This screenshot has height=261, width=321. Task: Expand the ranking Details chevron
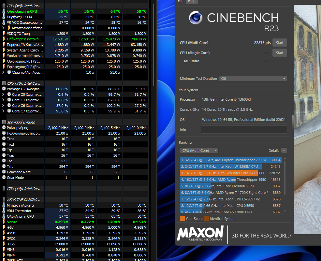click(284, 151)
